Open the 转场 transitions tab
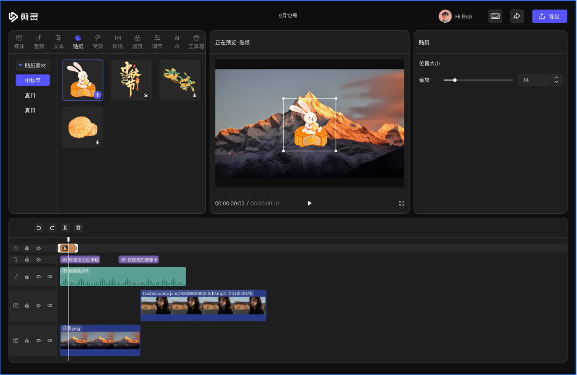Screen dimensions: 577x375 click(x=118, y=42)
